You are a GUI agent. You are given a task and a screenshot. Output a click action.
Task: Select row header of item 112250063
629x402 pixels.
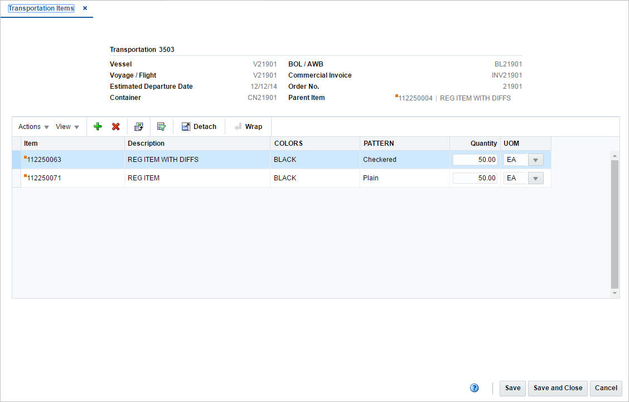pos(16,160)
